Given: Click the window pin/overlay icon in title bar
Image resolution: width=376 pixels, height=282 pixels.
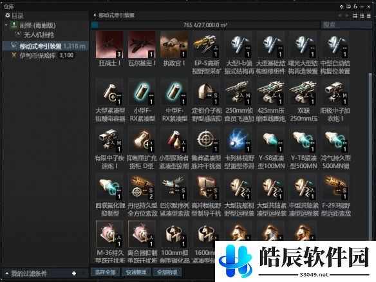Looking at the screenshot, I should pos(341,6).
